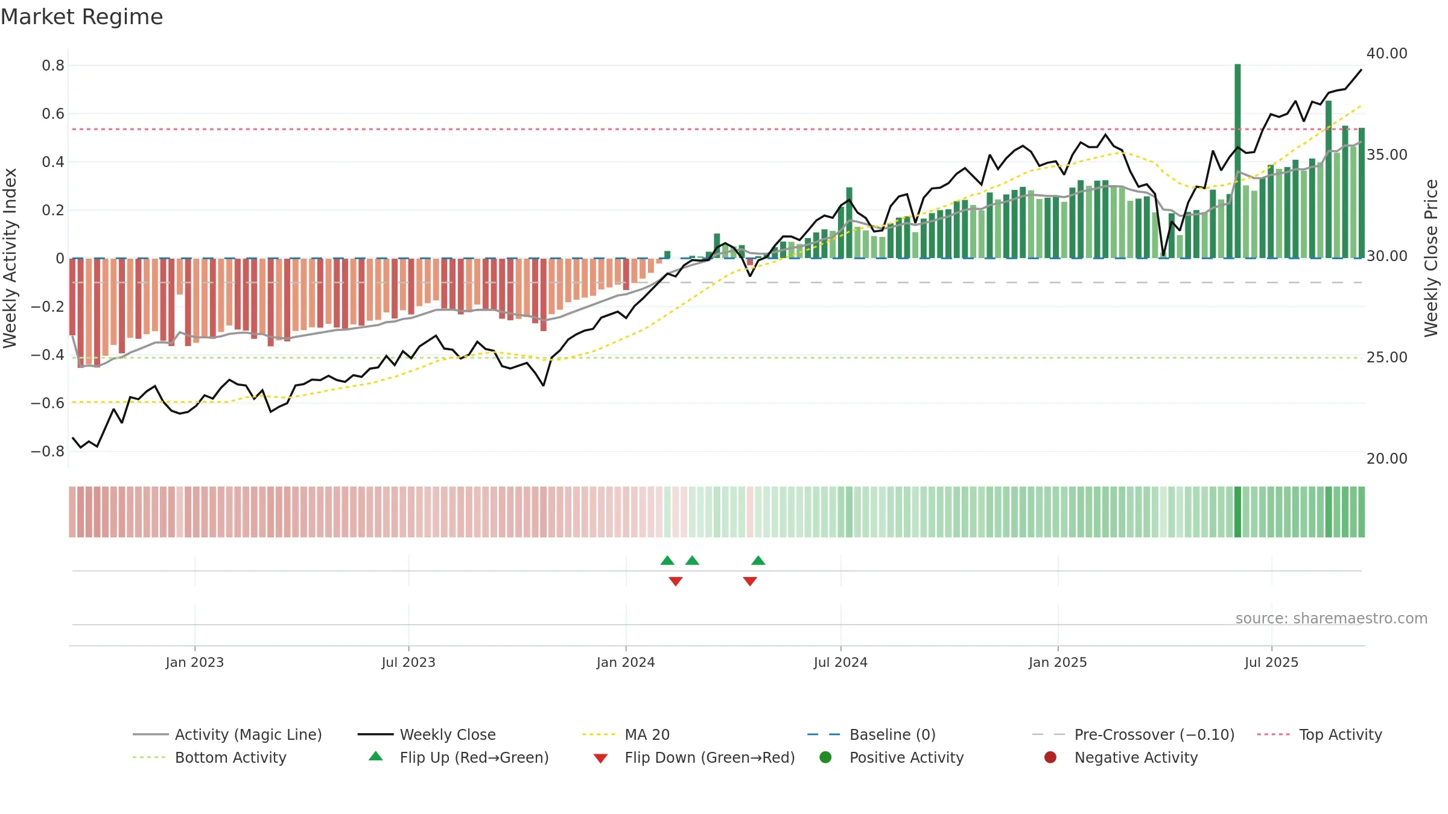Image resolution: width=1448 pixels, height=814 pixels.
Task: Select the leftmost green flip-up triangle marker
Action: (667, 561)
